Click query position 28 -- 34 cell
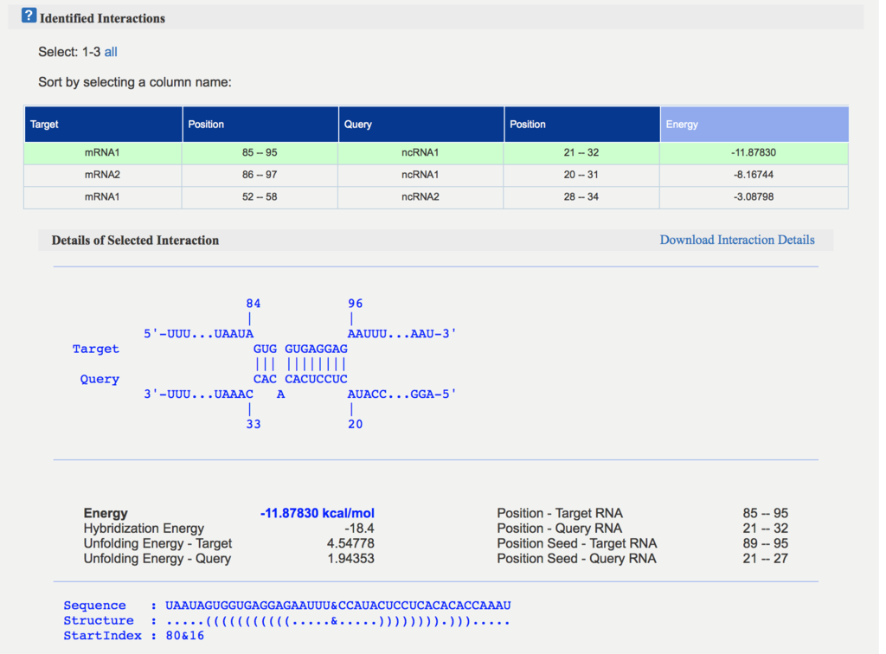This screenshot has width=886, height=654. [581, 197]
